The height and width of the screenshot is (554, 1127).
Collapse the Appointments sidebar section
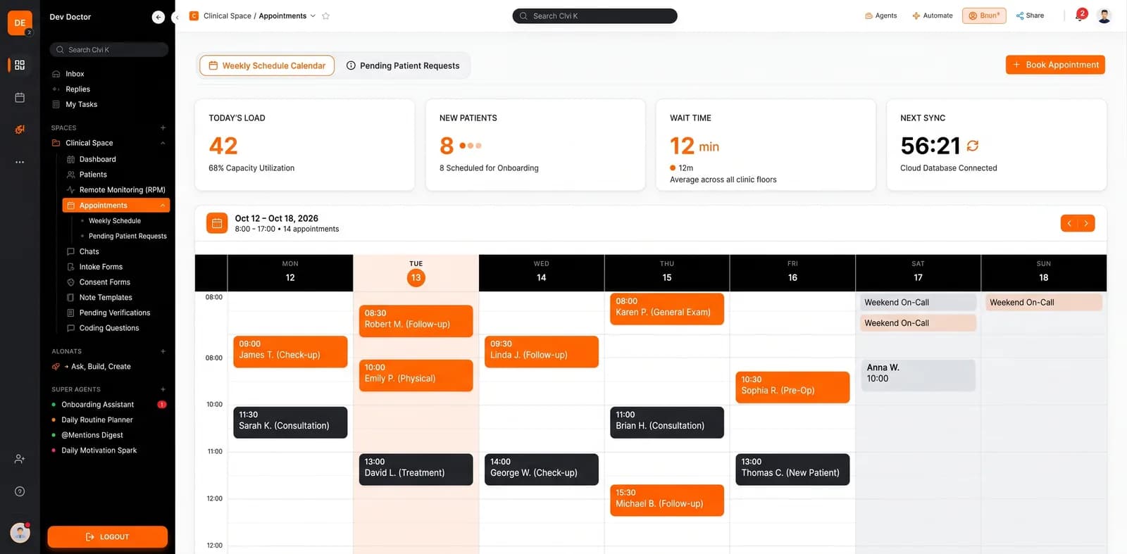pyautogui.click(x=163, y=206)
